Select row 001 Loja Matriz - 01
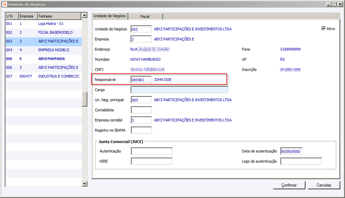Image resolution: width=345 pixels, height=198 pixels. [x=44, y=24]
